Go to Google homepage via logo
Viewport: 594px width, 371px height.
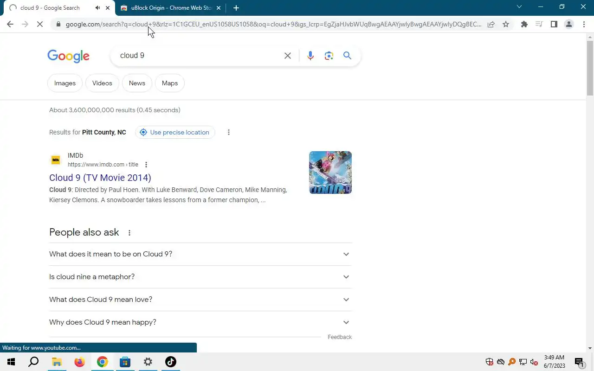[x=68, y=56]
